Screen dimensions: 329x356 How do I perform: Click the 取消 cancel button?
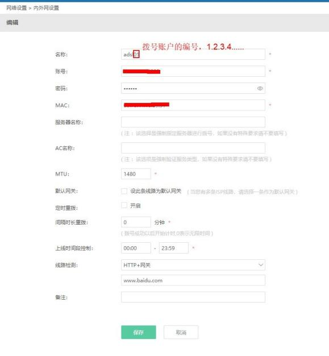[x=181, y=332]
